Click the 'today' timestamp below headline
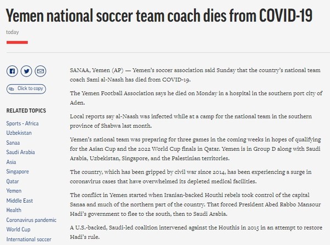Screen dimensions: 330x245 click(x=12, y=32)
